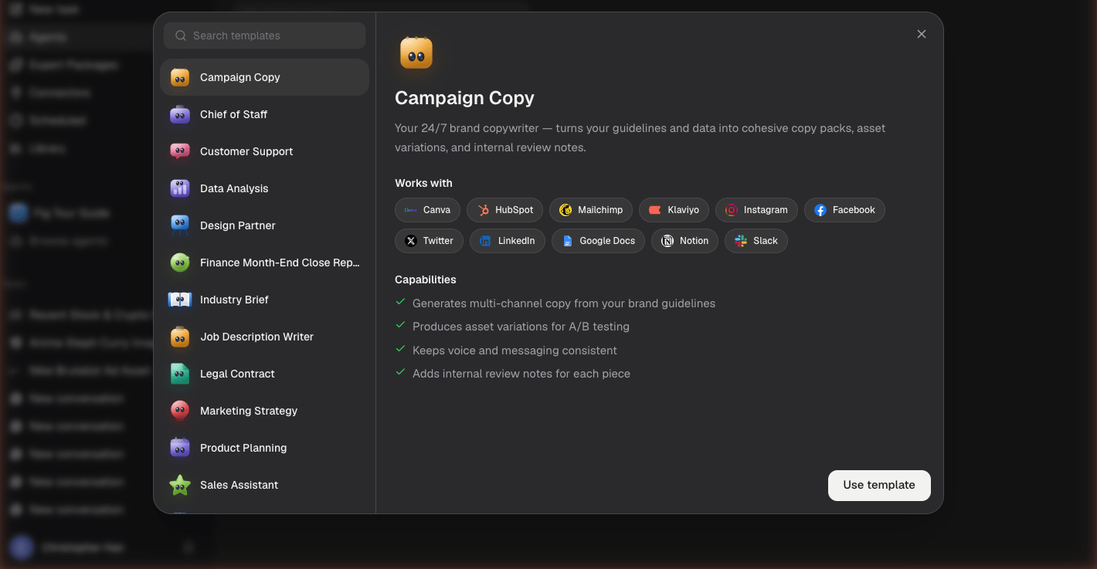Open the Customer Support template
This screenshot has height=569, width=1097.
tap(264, 151)
